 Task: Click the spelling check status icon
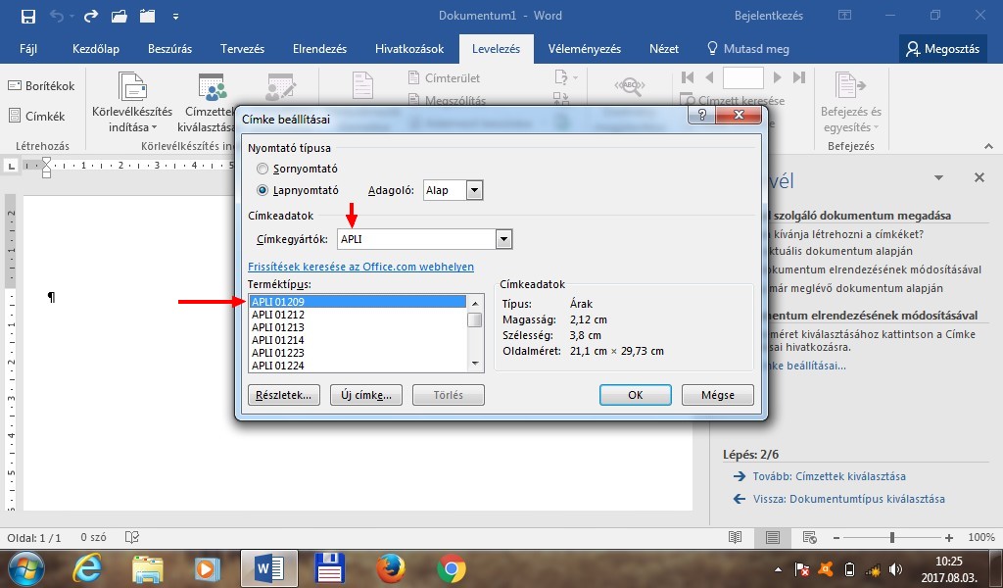pyautogui.click(x=132, y=537)
